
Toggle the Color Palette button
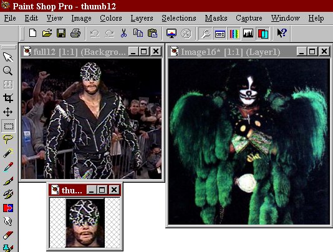[234, 34]
